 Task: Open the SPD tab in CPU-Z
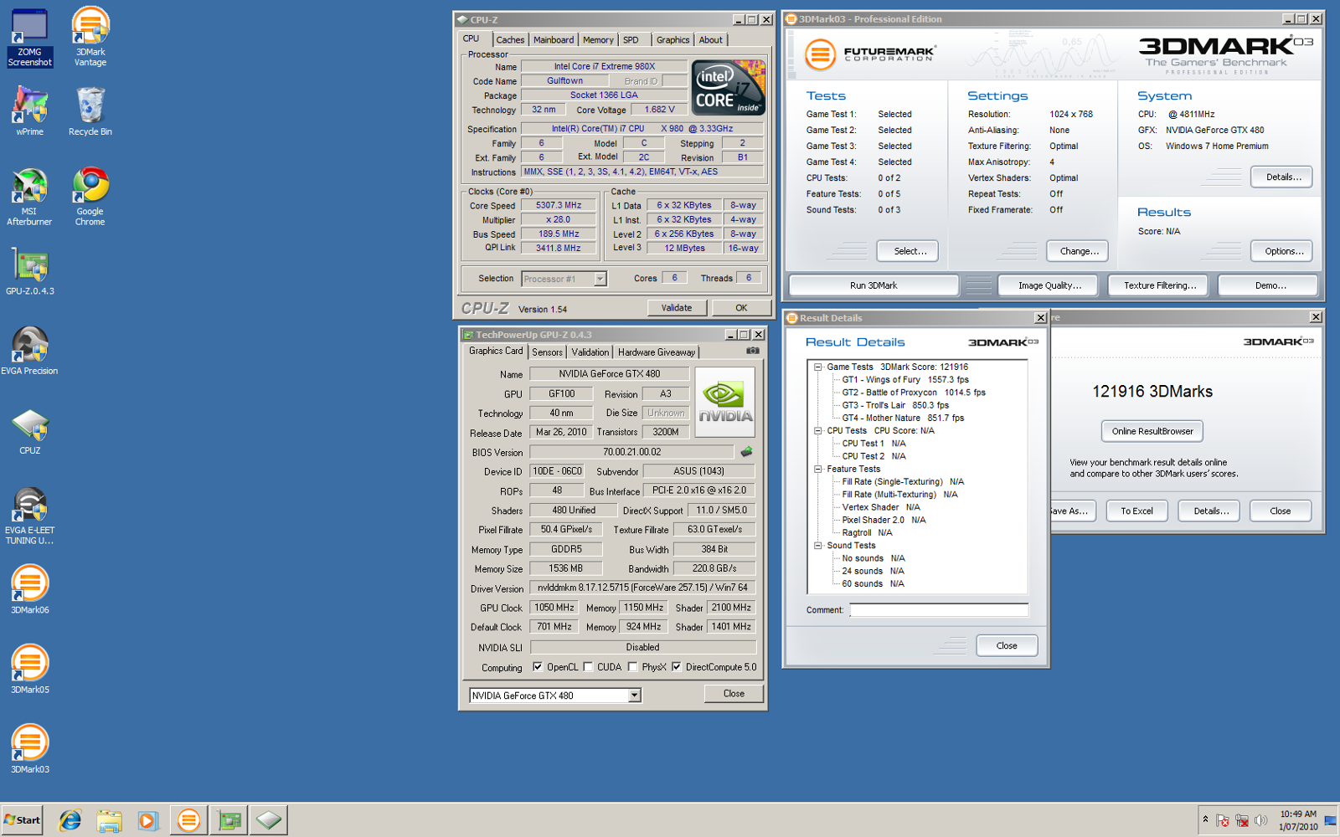tap(631, 39)
